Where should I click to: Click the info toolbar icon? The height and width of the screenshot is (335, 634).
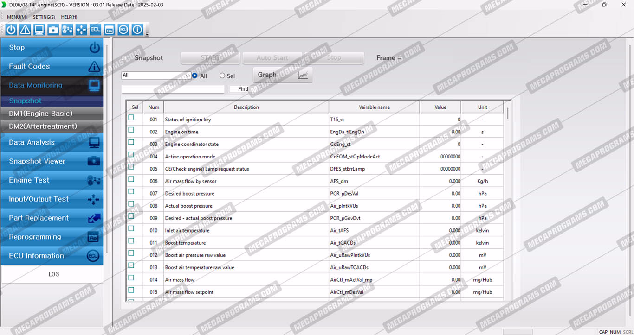pos(137,30)
